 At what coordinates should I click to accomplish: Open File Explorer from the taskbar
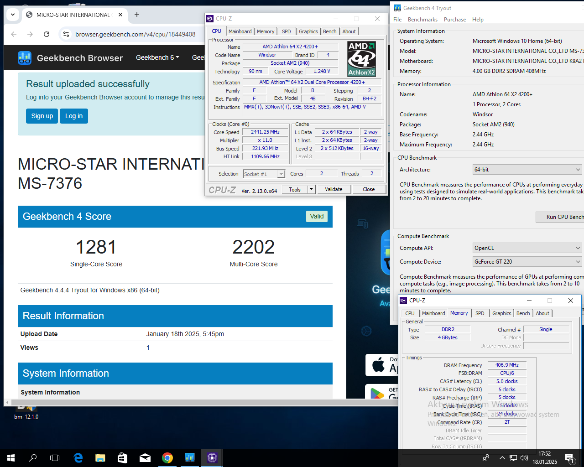pyautogui.click(x=100, y=458)
